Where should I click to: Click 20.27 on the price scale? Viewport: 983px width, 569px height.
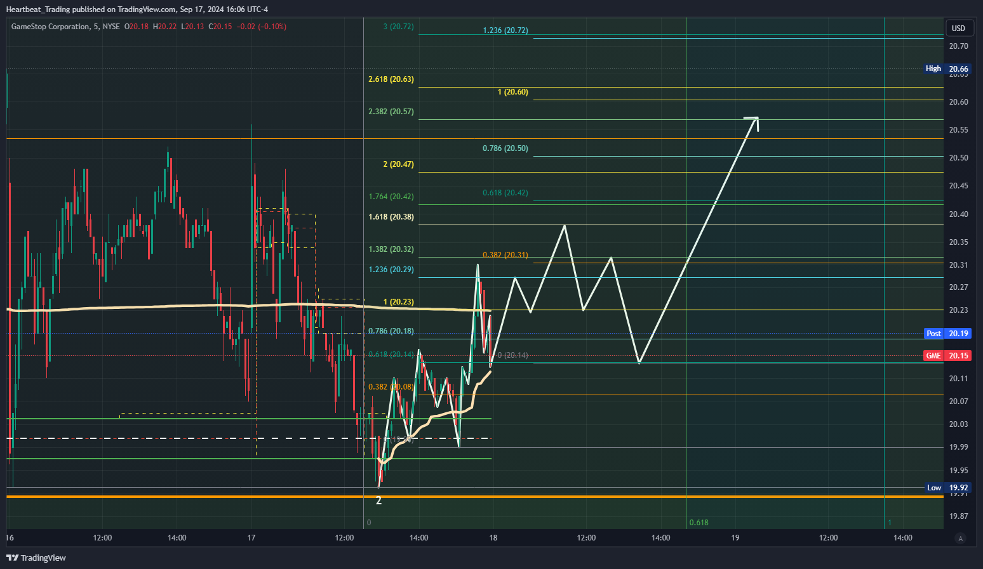(959, 287)
